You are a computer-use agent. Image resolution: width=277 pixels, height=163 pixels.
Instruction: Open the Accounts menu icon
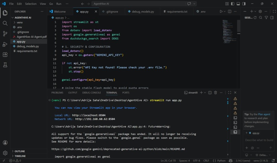click(x=5, y=142)
